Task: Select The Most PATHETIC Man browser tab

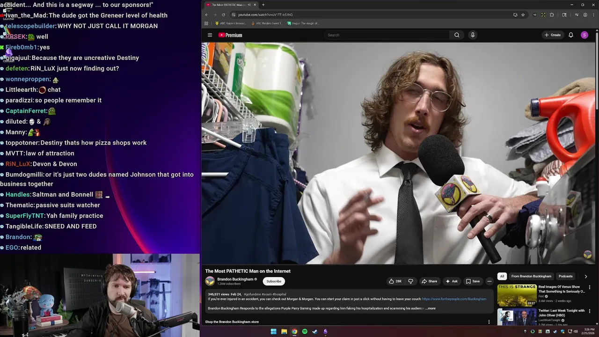Action: tap(230, 5)
